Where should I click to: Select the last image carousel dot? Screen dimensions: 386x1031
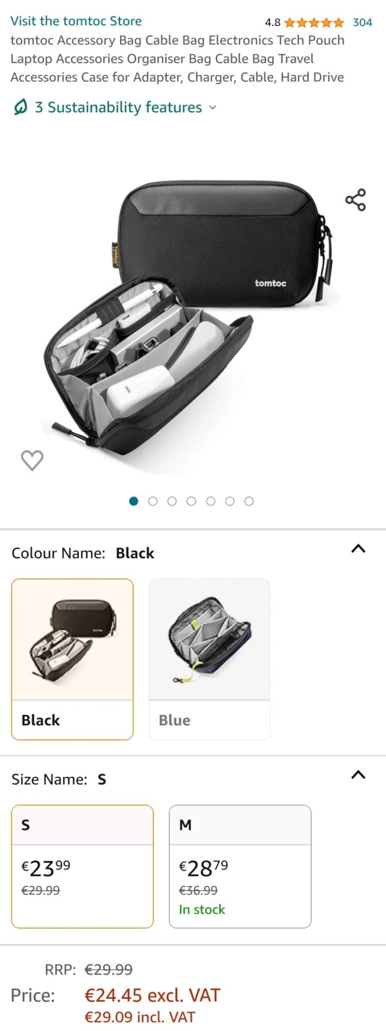249,501
